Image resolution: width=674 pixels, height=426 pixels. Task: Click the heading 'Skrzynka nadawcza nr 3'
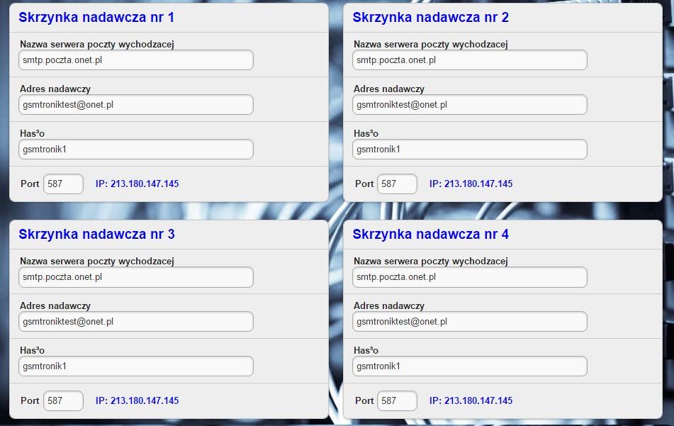coord(96,235)
